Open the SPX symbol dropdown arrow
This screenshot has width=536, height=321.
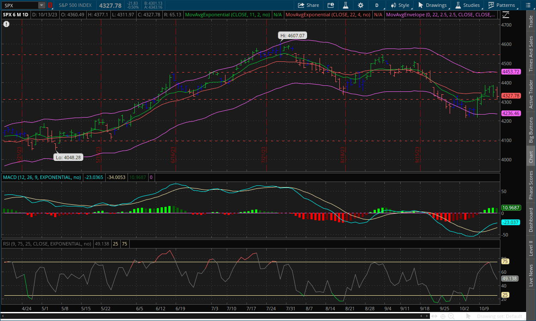pos(42,5)
